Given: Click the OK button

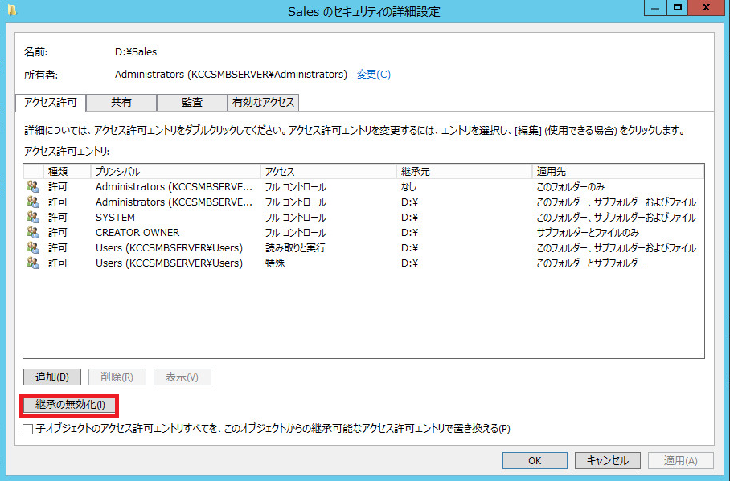Looking at the screenshot, I should pos(535,460).
